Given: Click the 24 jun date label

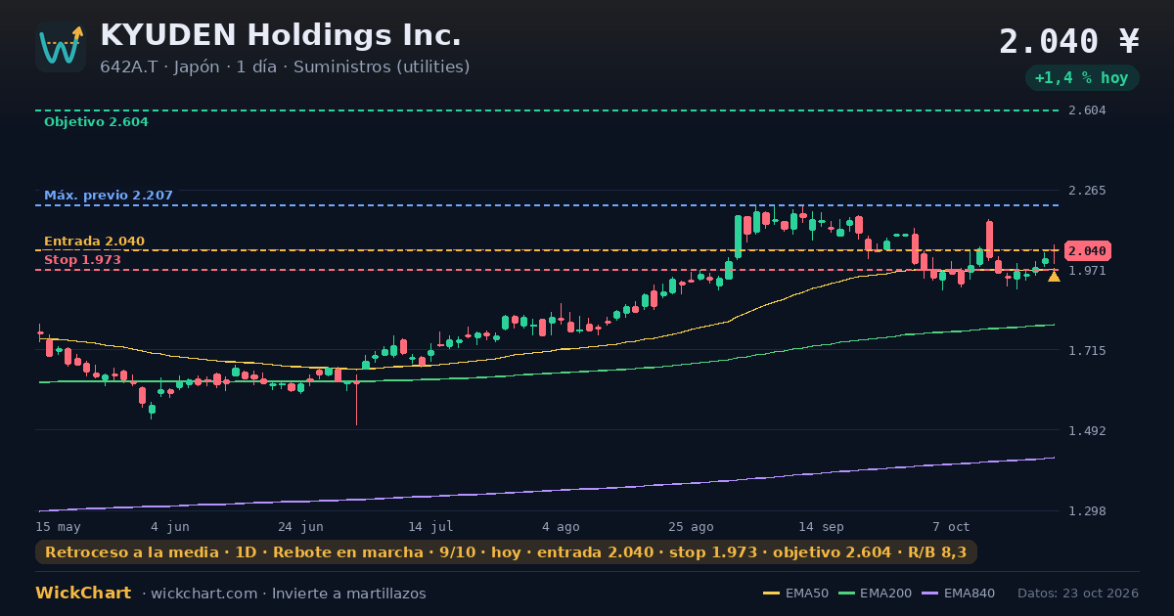Looking at the screenshot, I should click(300, 526).
